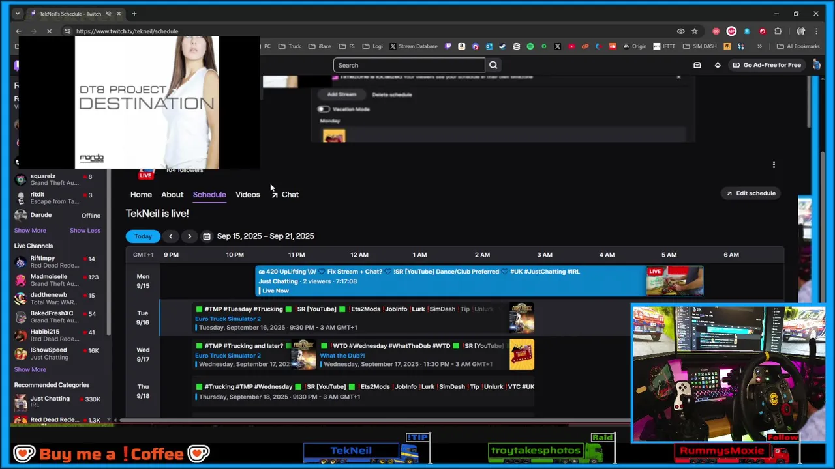
Task: Open the Twitch whispers inbox icon
Action: tap(697, 65)
